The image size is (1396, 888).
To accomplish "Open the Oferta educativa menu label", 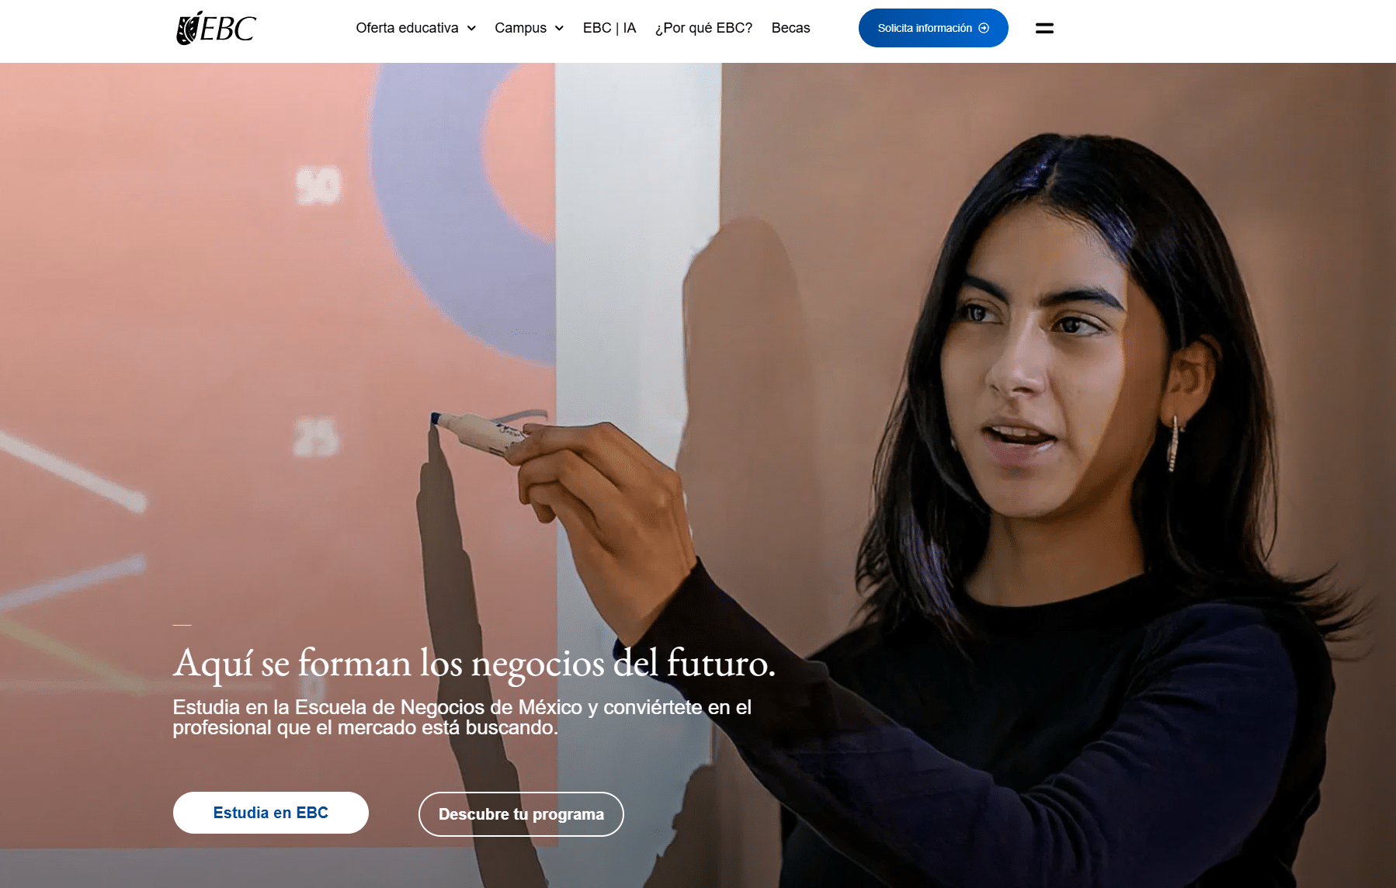I will click(407, 28).
